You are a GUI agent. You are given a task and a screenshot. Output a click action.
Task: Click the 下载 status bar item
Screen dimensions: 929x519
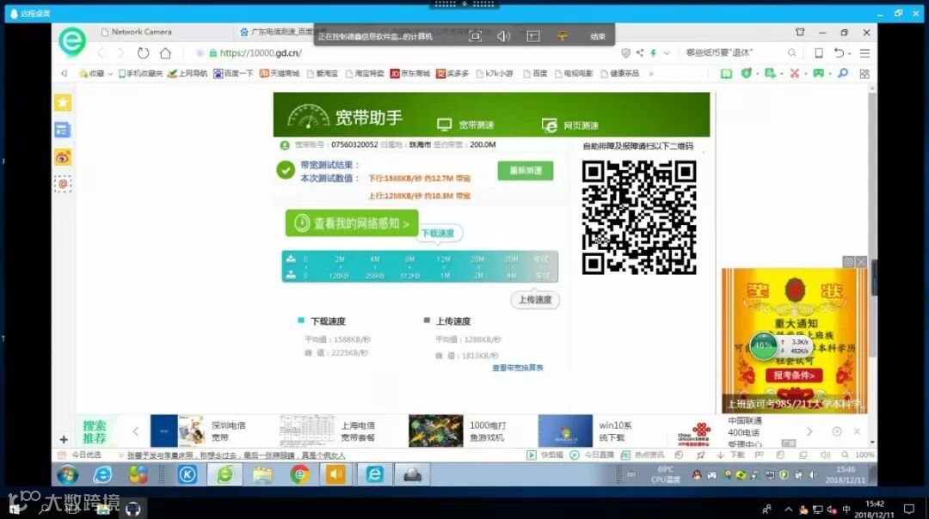click(731, 455)
